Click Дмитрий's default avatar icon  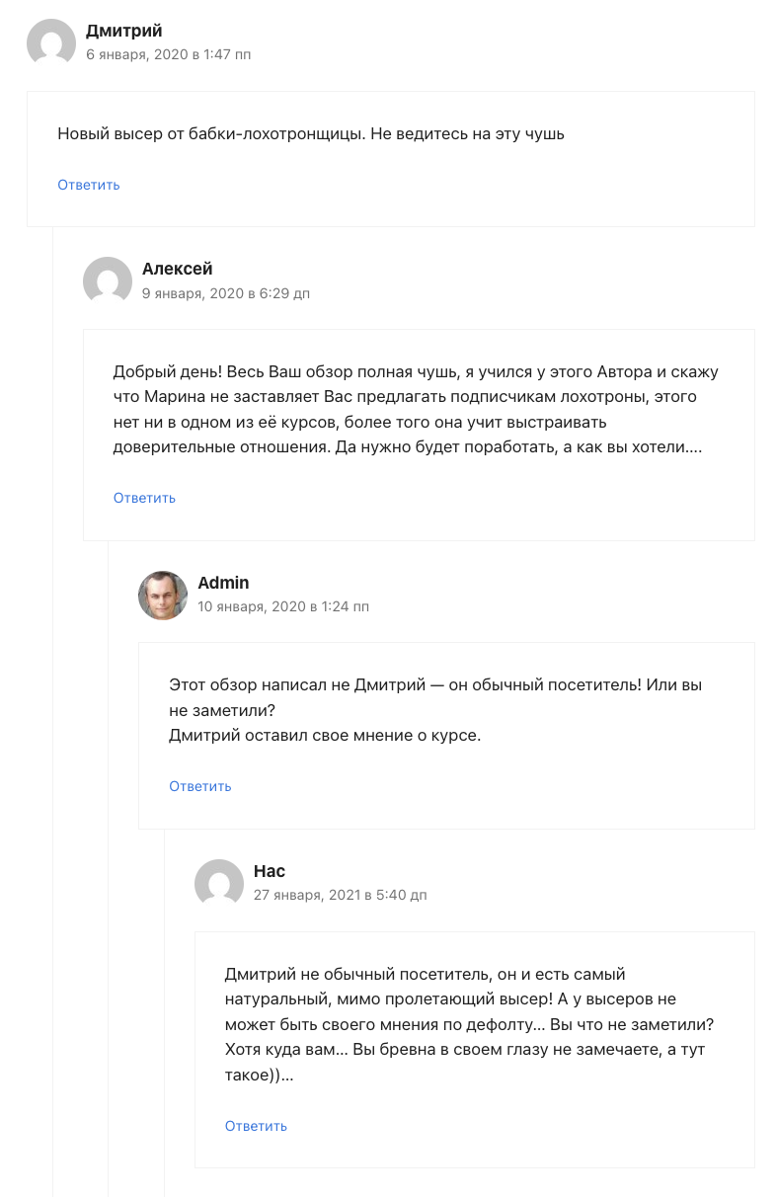click(x=51, y=43)
